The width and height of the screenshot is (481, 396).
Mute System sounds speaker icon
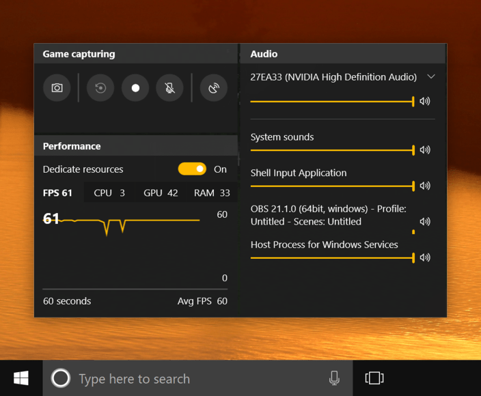pos(425,150)
